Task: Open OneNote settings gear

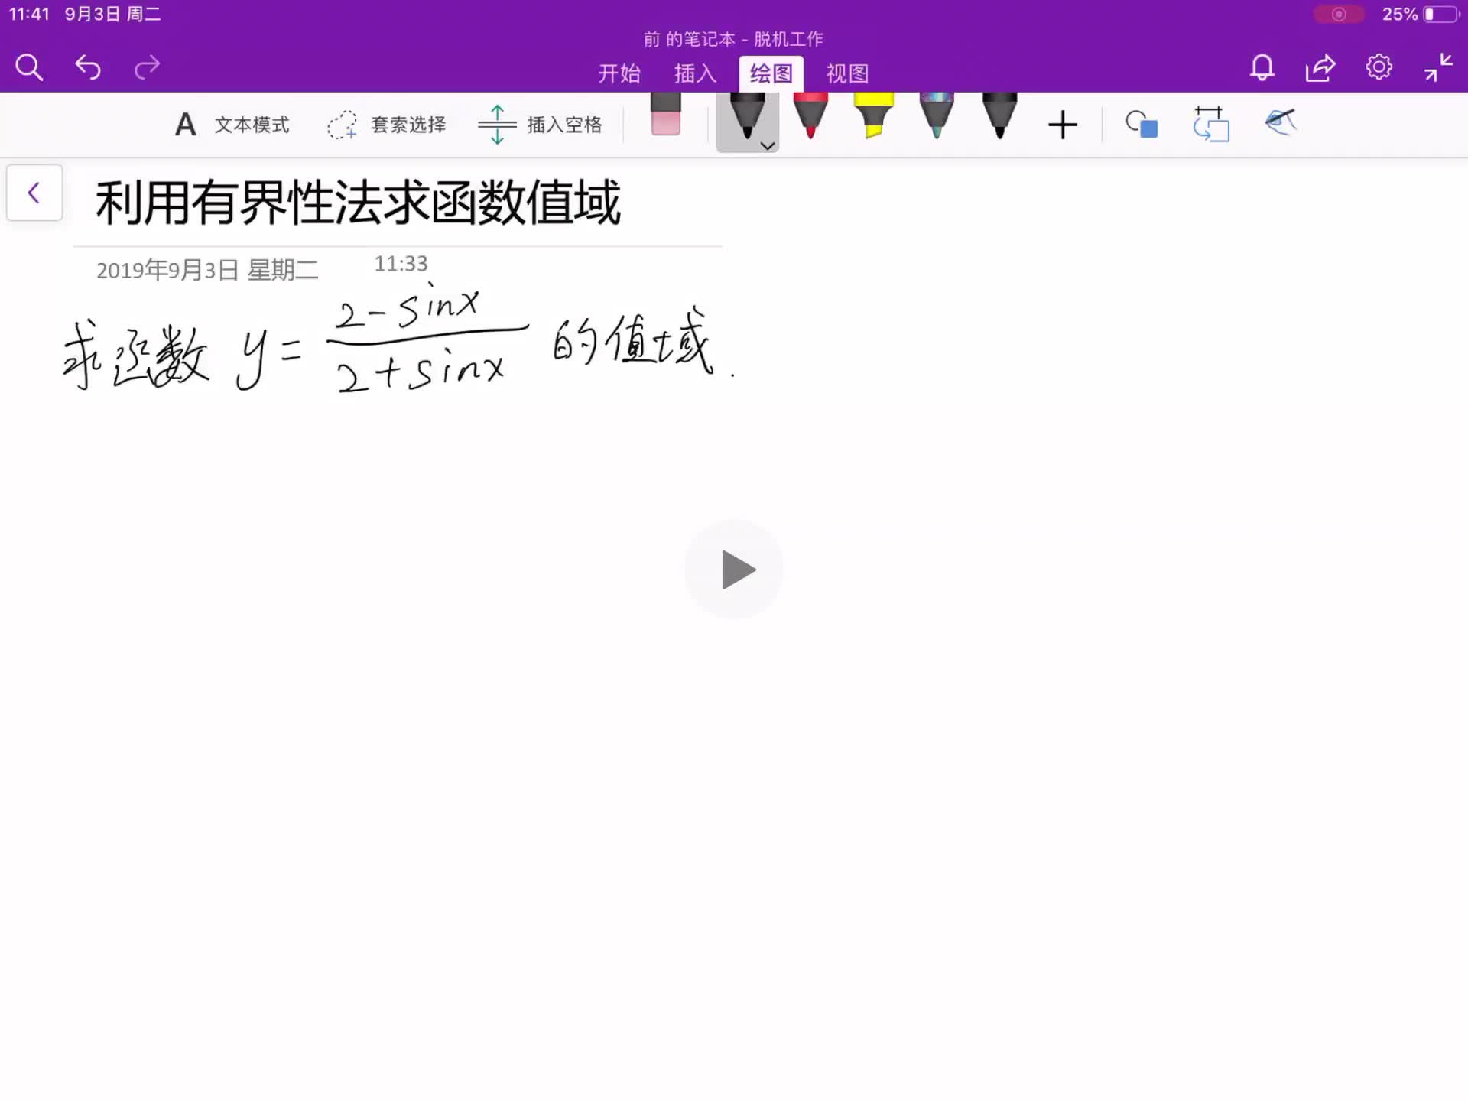Action: point(1379,67)
